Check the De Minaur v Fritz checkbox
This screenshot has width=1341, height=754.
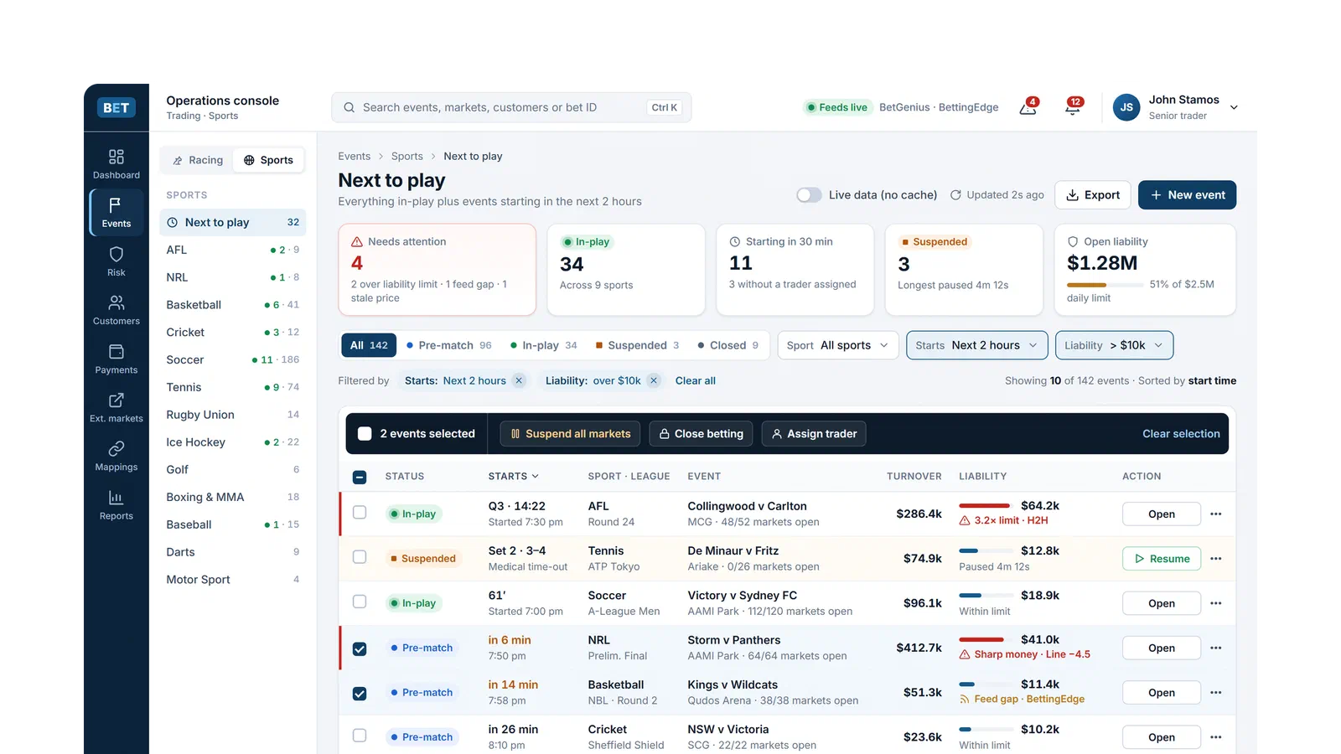click(x=360, y=557)
